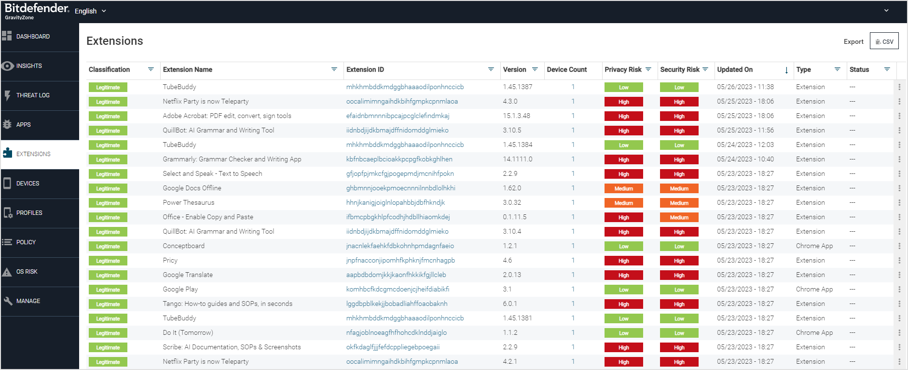Screen dimensions: 908x370
Task: Open the English language dropdown
Action: [x=90, y=11]
